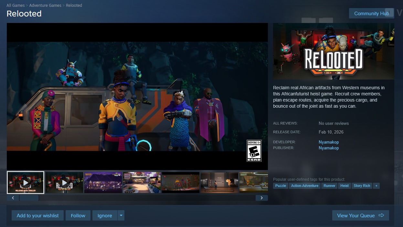Select the street plaza screenshot thumbnail
Viewport: 403px width, 227px height.
coord(142,182)
